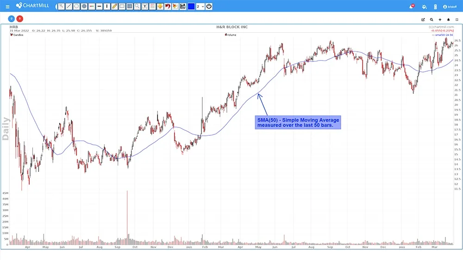Click the Volume legend label
Image resolution: width=463 pixels, height=260 pixels.
231,35
